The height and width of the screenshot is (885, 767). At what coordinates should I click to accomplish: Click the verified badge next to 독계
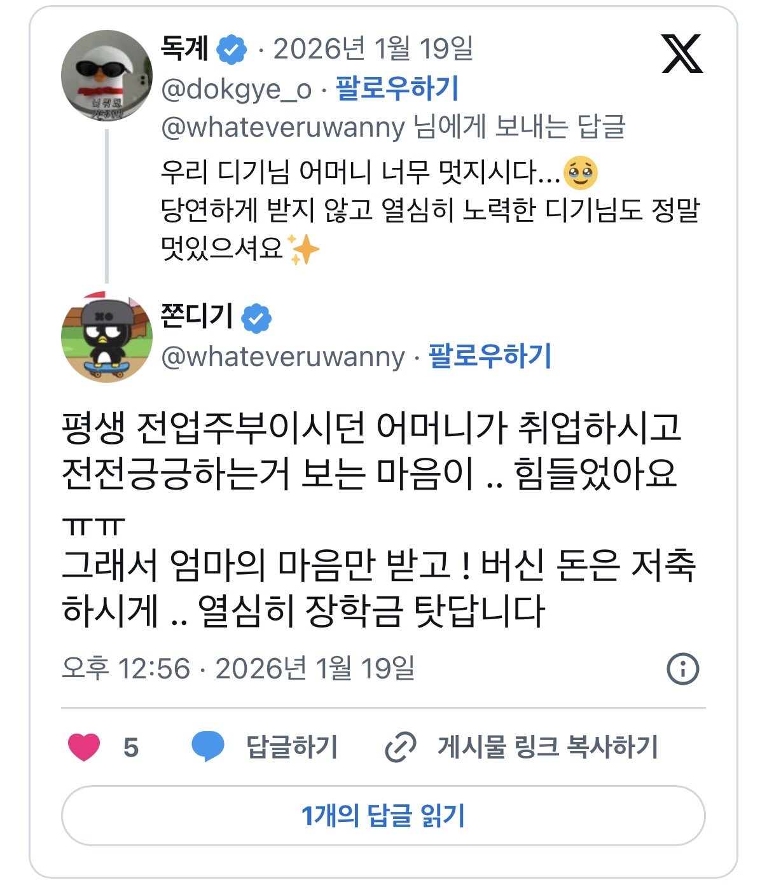(232, 50)
